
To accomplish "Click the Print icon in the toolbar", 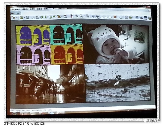I will point(141,18).
